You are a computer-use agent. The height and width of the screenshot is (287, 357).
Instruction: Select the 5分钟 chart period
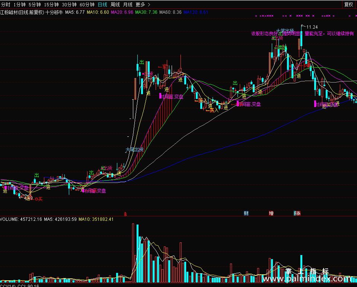coord(35,4)
